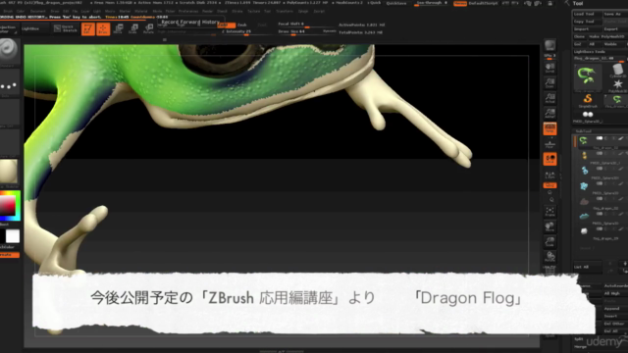The width and height of the screenshot is (628, 353).
Task: Toggle Zadd sculpt mode
Action: [x=227, y=25]
